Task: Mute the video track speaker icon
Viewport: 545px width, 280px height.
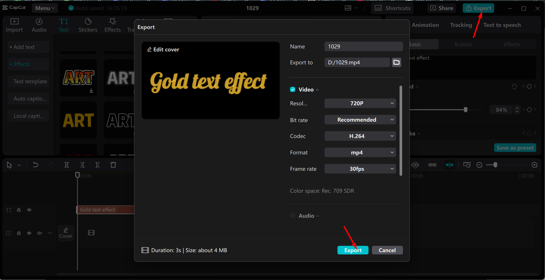Action: [40, 233]
